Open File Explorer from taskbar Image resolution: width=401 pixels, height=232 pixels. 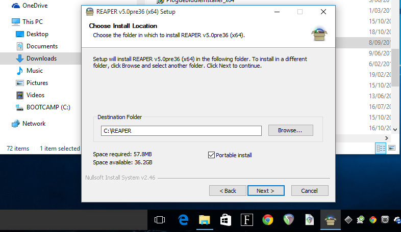coord(205,220)
